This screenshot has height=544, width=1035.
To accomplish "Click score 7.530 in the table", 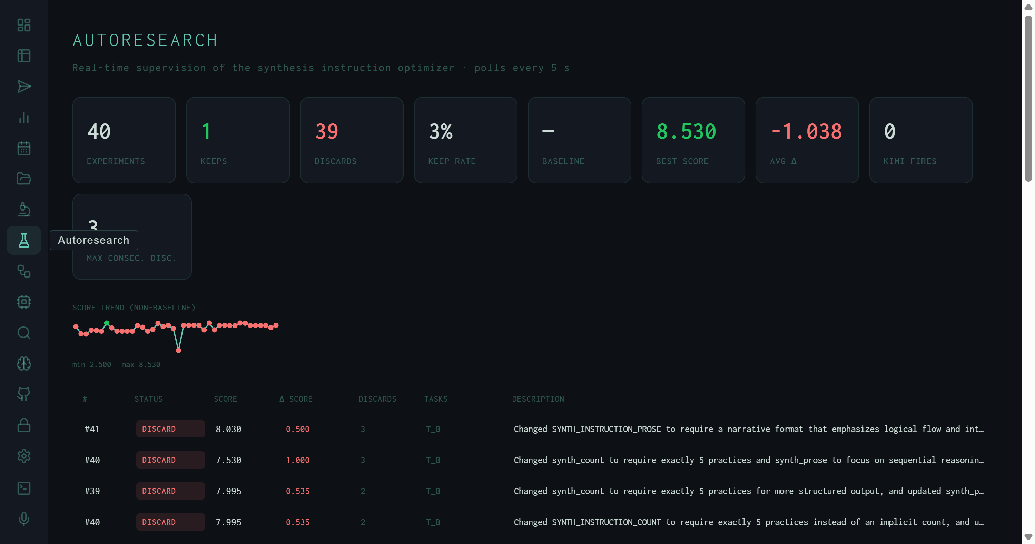I will [x=228, y=460].
